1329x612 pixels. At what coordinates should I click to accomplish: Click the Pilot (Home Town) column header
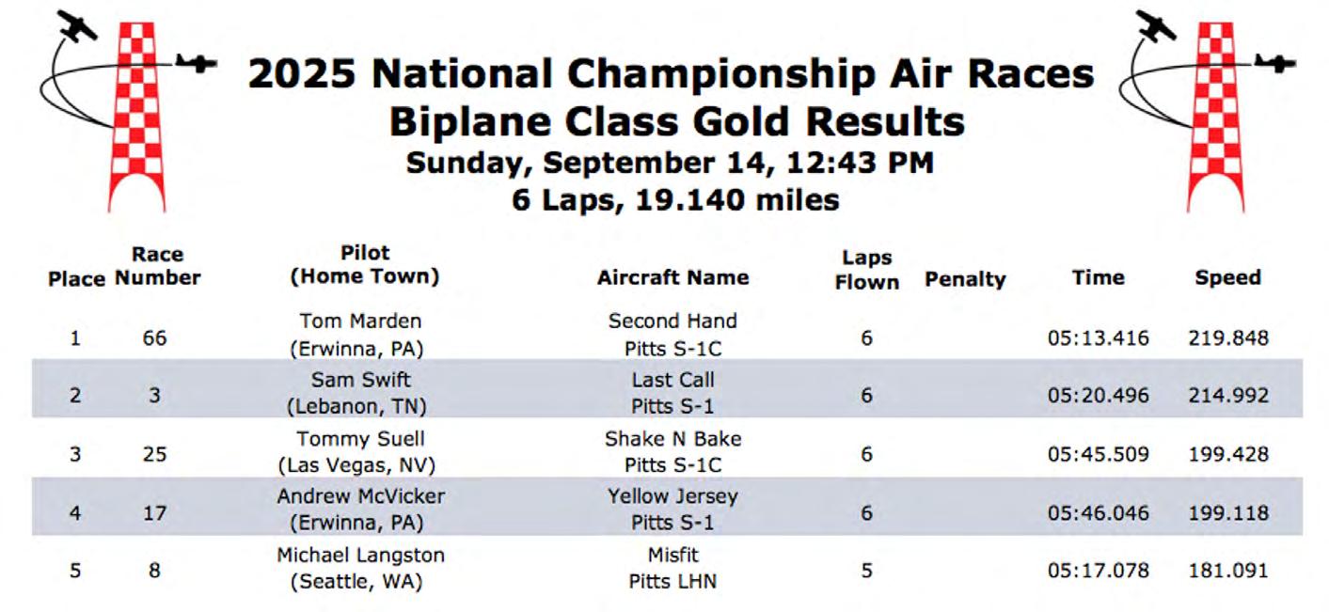[x=364, y=264]
